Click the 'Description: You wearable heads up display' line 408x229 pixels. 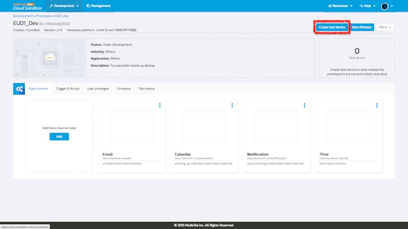[123, 66]
